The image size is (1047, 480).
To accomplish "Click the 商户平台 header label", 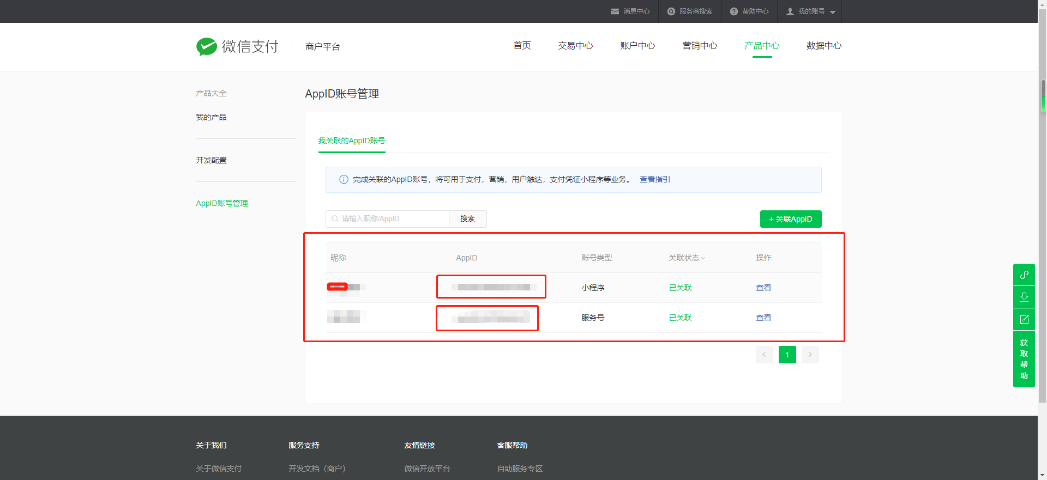I will tap(323, 47).
